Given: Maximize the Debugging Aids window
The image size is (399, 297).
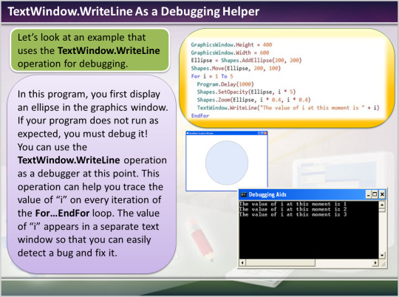Looking at the screenshot, I should pos(375,195).
